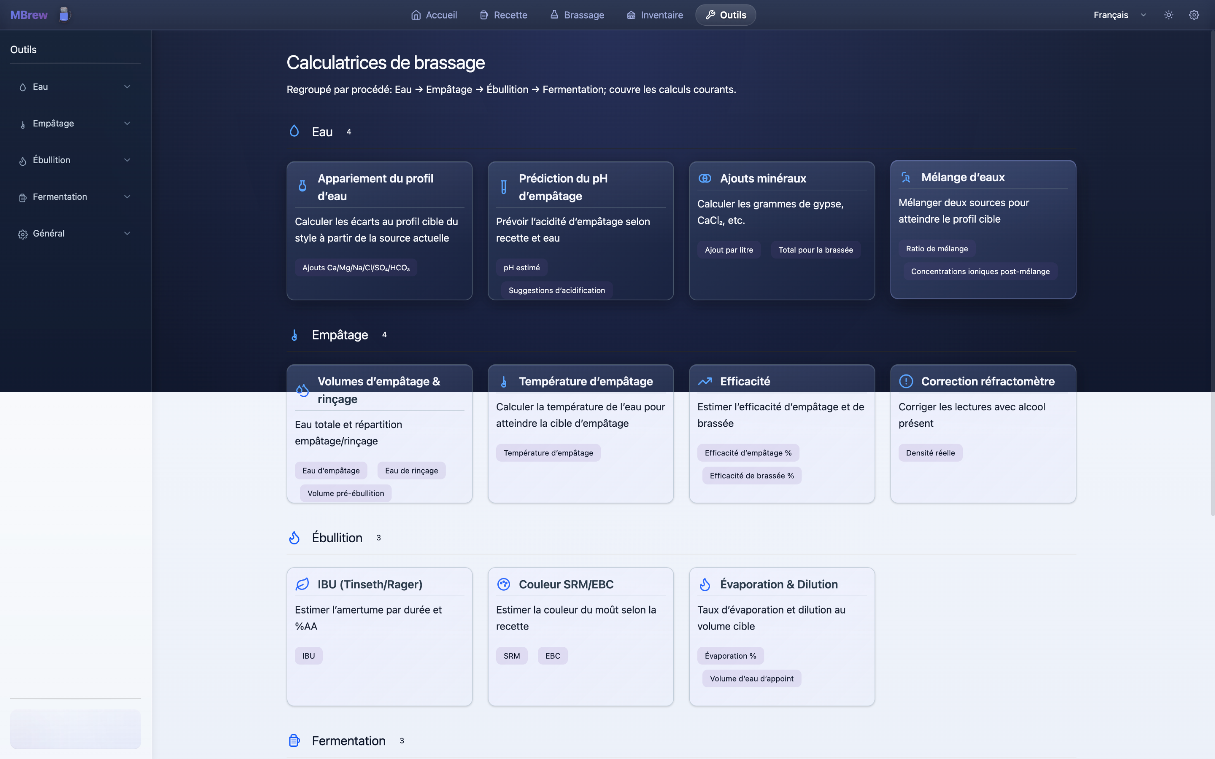Toggle the light/dark theme sun icon
1215x759 pixels.
pyautogui.click(x=1168, y=15)
